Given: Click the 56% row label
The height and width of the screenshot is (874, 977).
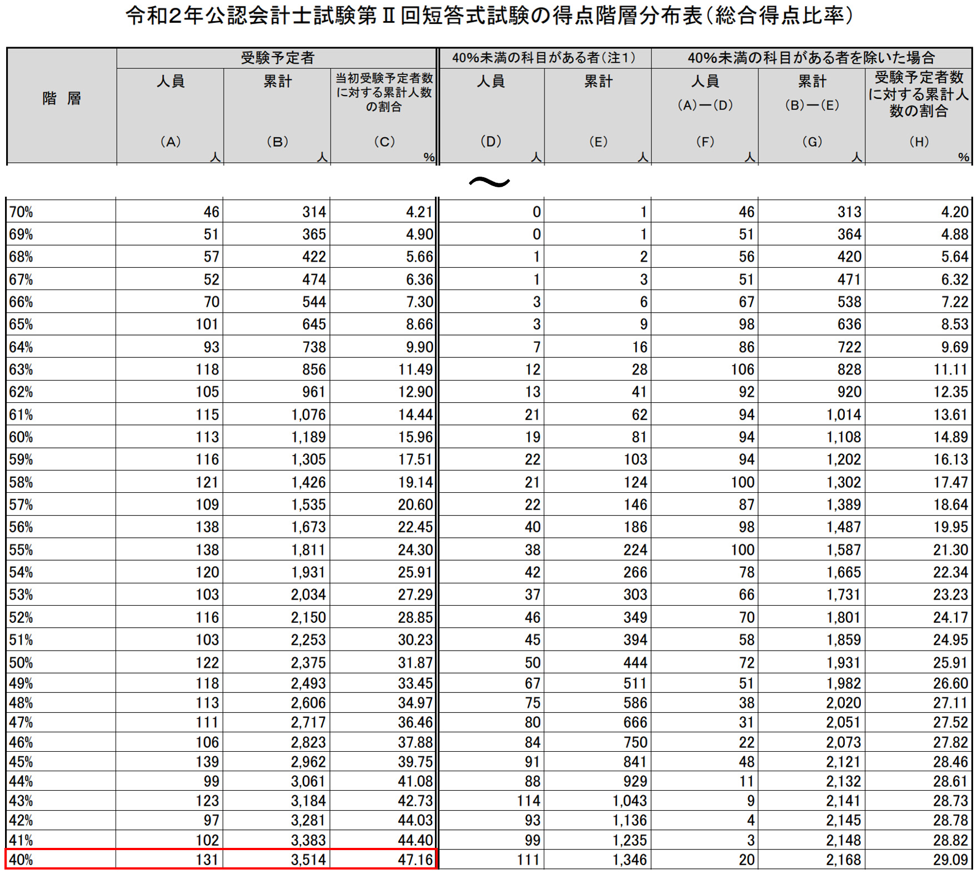Looking at the screenshot, I should coord(21,527).
